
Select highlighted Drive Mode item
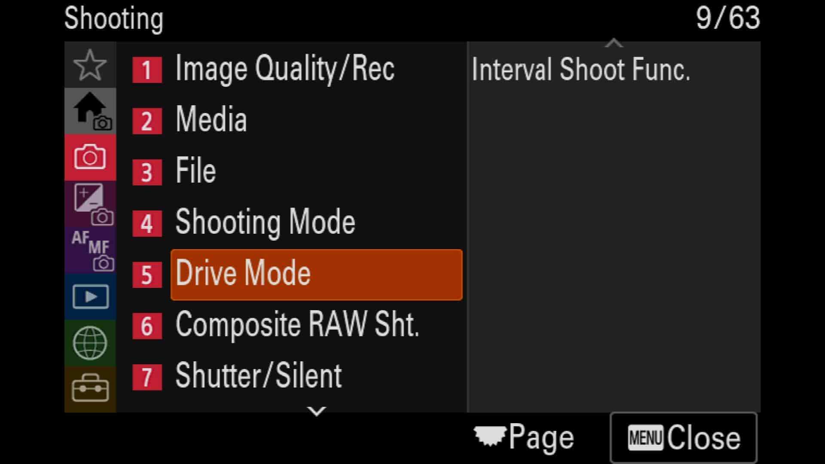click(x=317, y=275)
